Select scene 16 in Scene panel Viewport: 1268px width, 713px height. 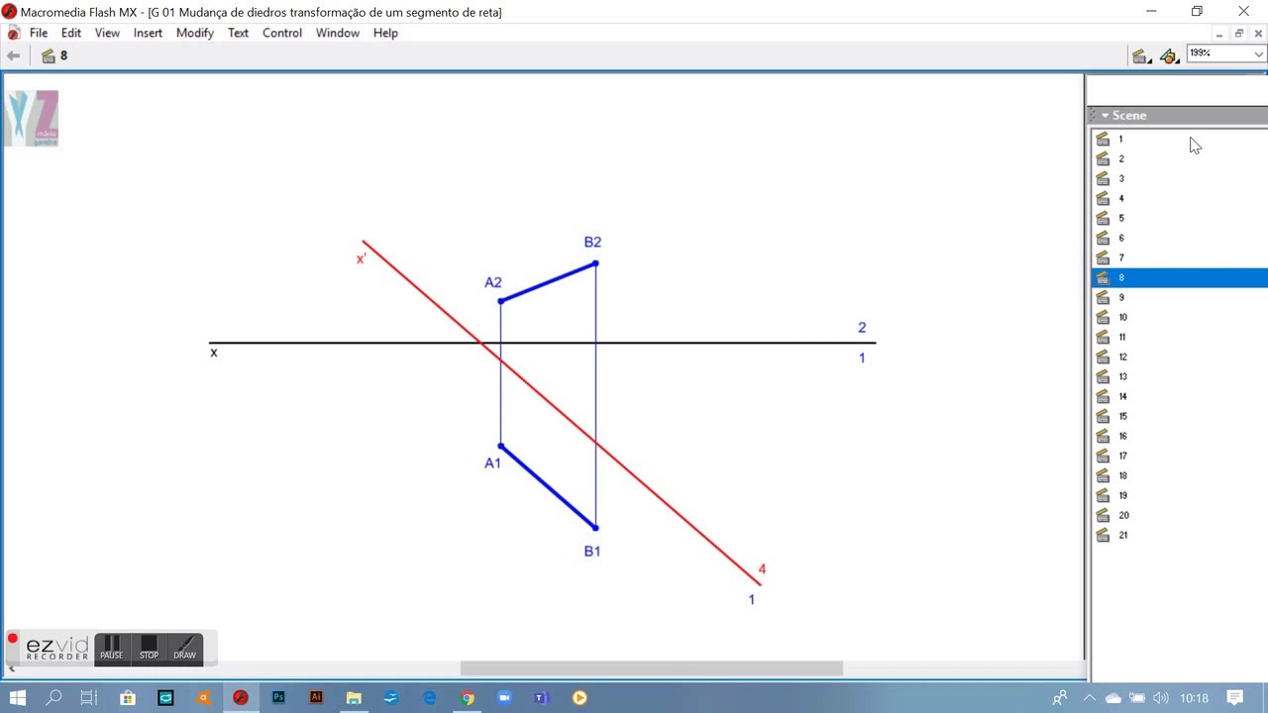click(1179, 437)
